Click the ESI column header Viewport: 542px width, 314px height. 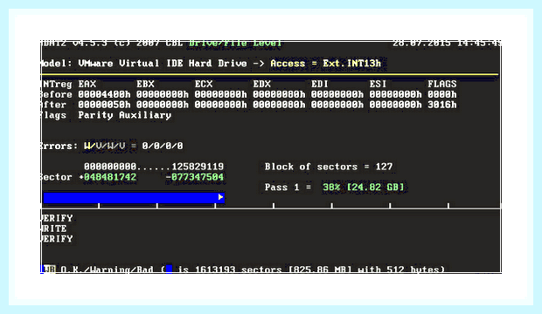tap(378, 84)
